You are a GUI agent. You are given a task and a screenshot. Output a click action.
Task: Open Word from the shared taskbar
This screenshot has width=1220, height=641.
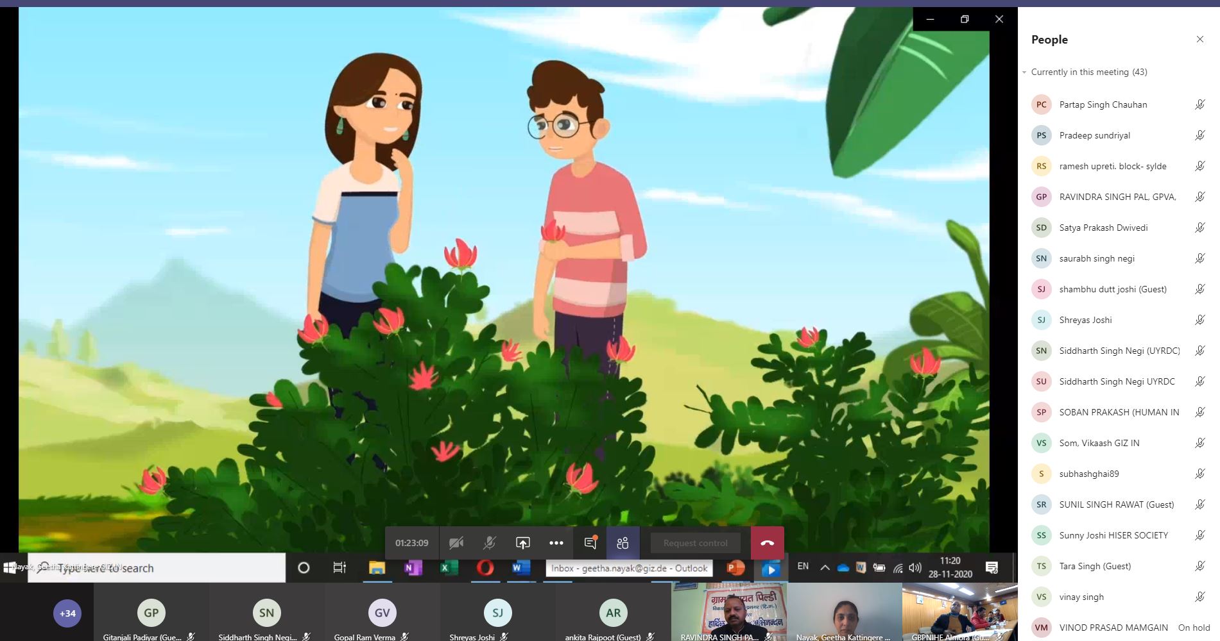tap(520, 568)
